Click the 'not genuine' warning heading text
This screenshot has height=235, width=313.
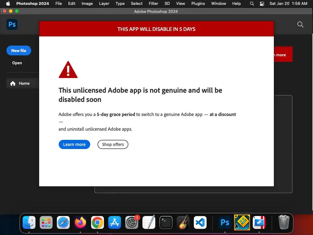pyautogui.click(x=140, y=95)
